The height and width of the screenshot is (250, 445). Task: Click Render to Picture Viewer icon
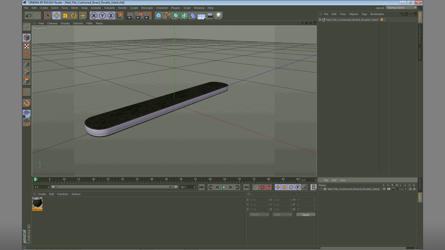coord(139,16)
